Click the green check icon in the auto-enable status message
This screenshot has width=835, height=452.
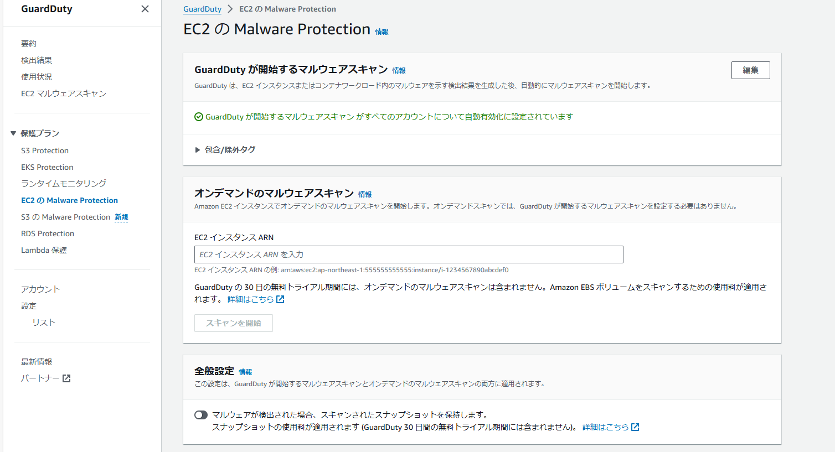[199, 117]
